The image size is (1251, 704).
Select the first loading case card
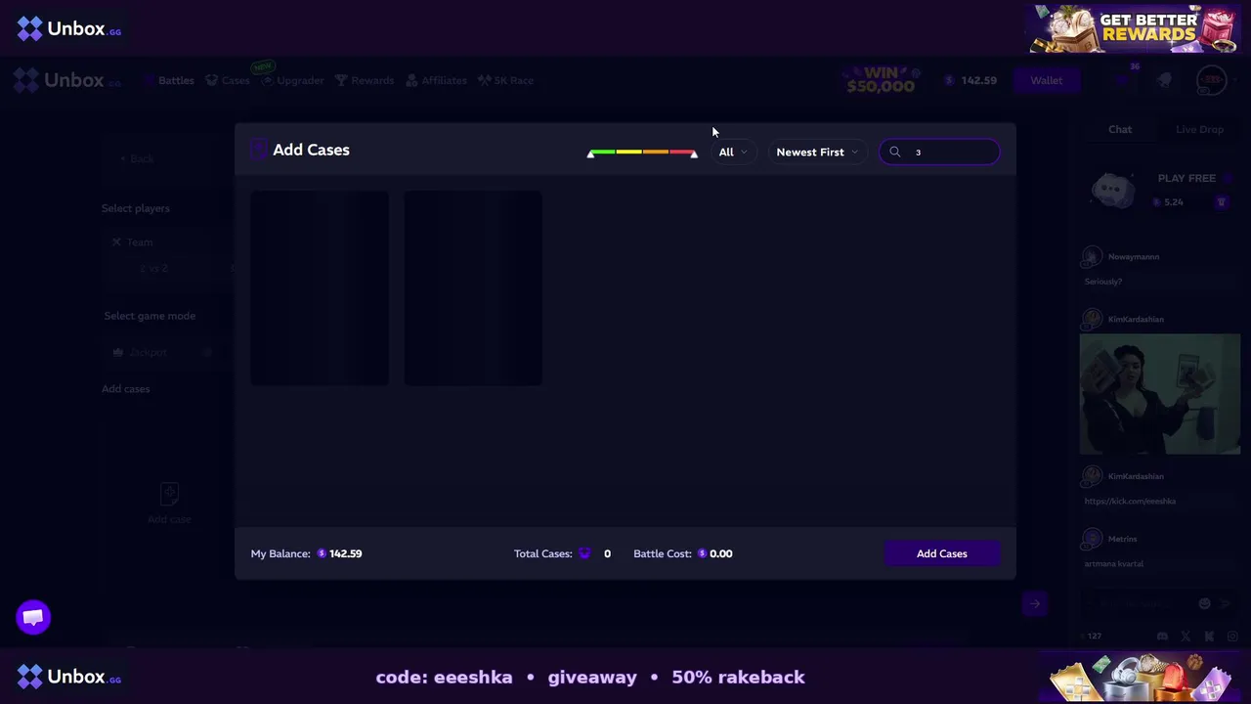coord(320,287)
